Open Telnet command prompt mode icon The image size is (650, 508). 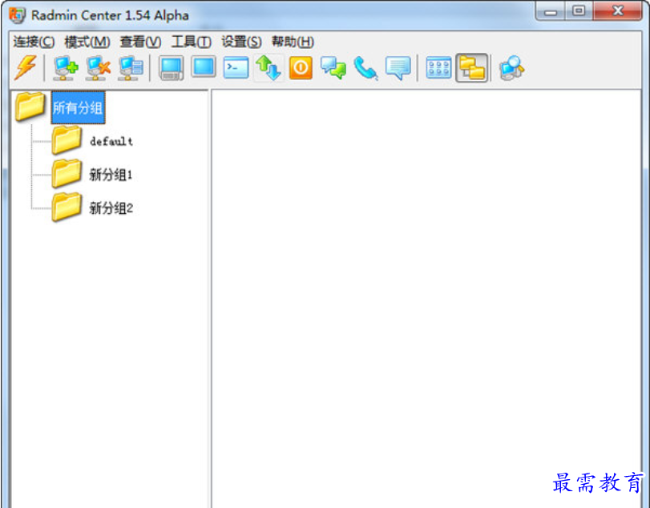[x=236, y=68]
